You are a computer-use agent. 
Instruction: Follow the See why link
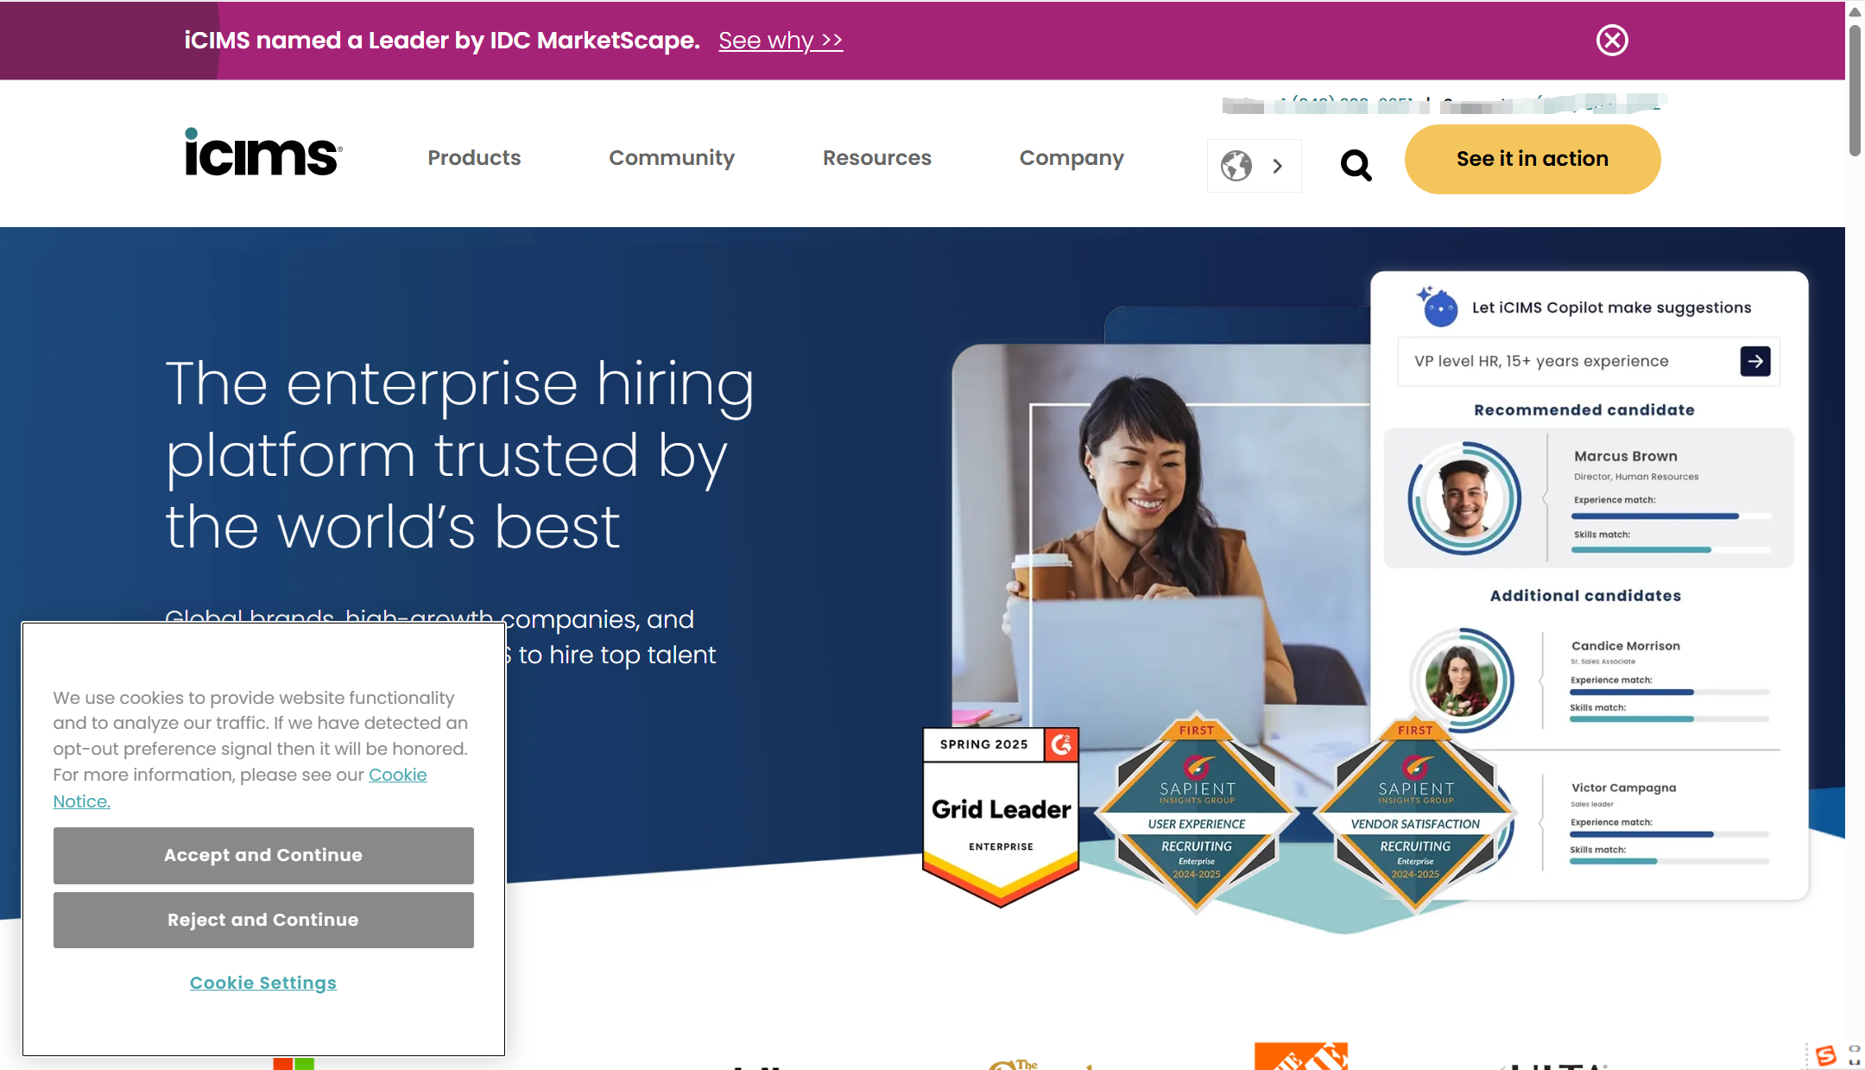781,41
